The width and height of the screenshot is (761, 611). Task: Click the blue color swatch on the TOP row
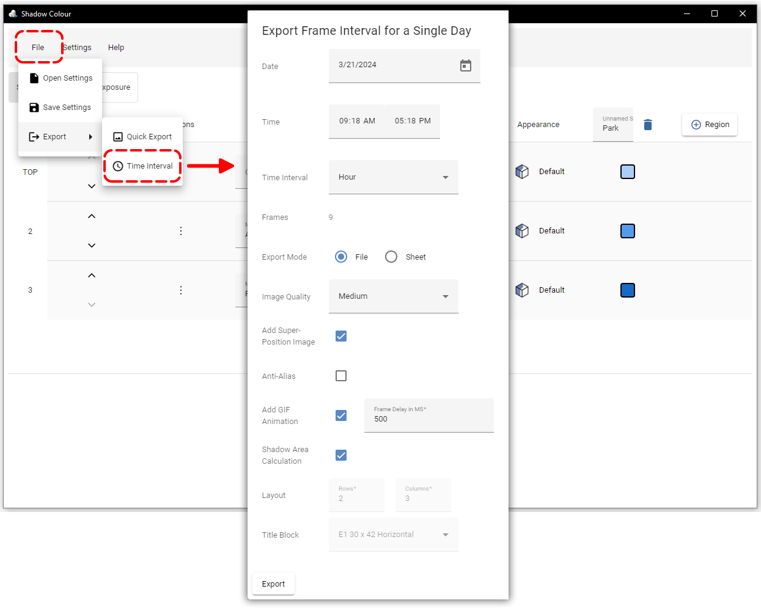(627, 172)
